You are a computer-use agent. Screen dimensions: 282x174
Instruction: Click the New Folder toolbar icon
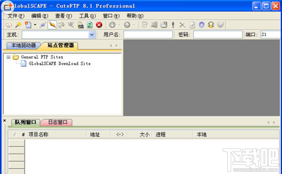164,25
